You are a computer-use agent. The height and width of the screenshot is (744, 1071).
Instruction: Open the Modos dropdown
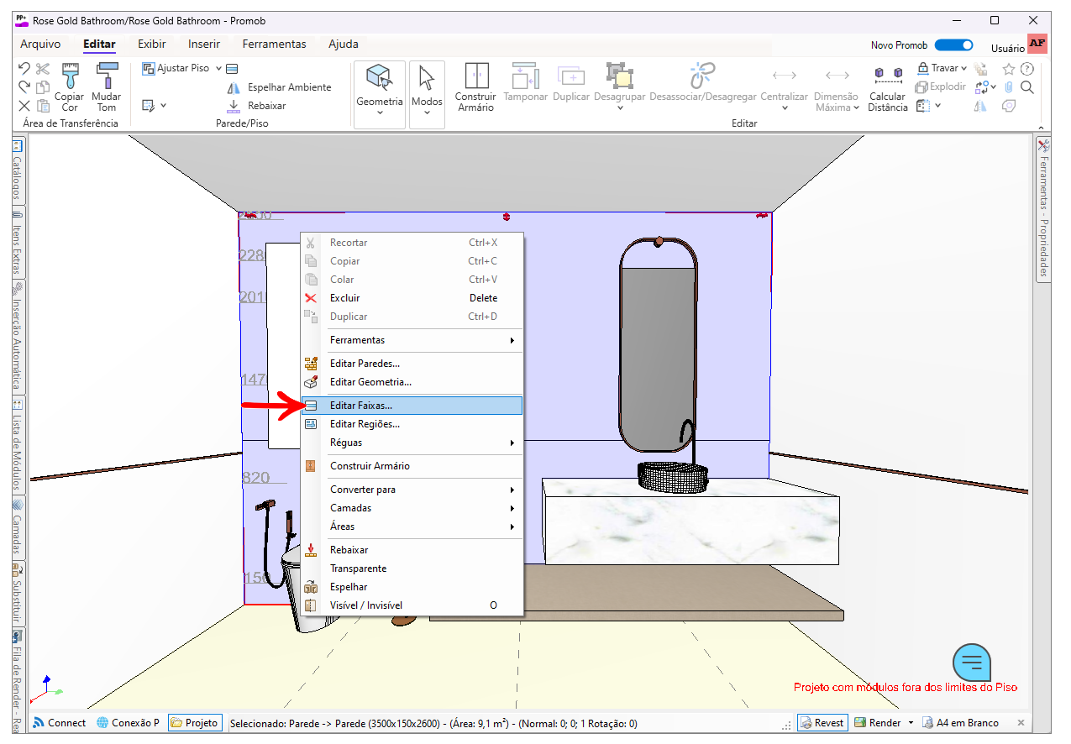tap(427, 94)
